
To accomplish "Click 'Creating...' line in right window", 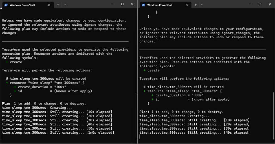I will 175,116.
